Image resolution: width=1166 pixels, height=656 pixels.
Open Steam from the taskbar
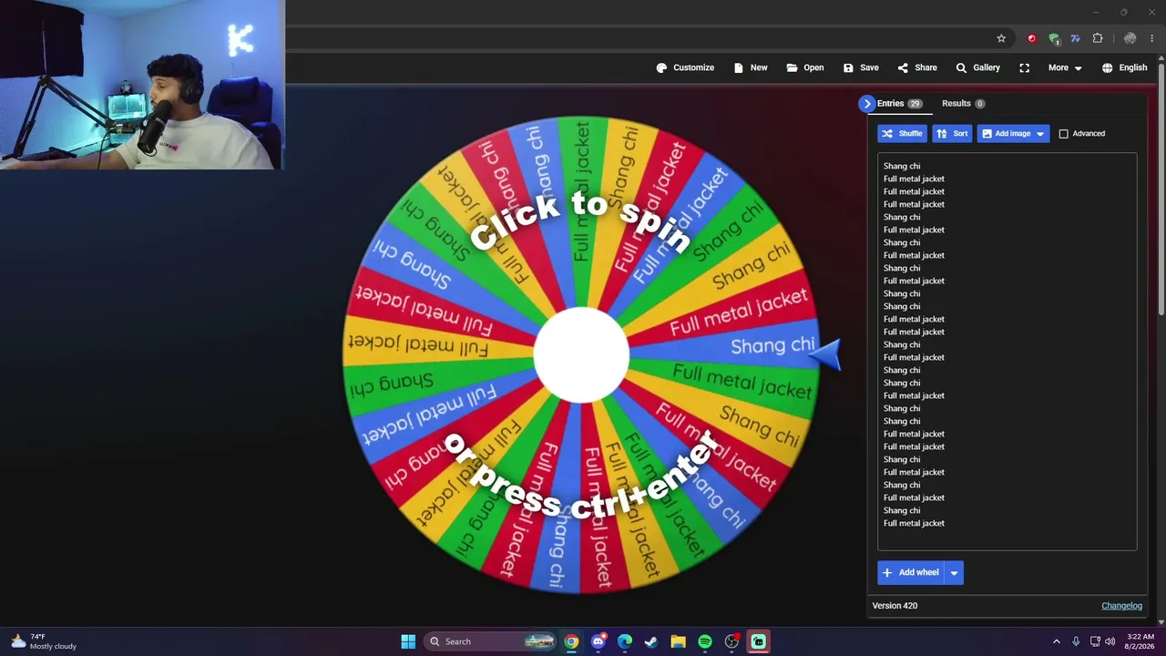pos(650,641)
